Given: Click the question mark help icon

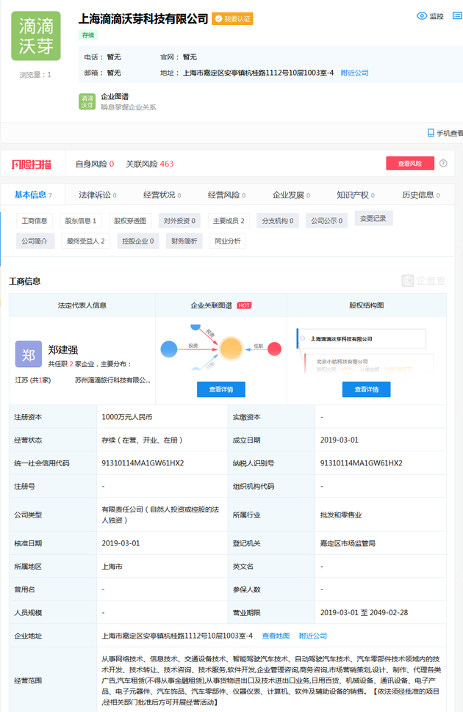Looking at the screenshot, I should pos(443,164).
